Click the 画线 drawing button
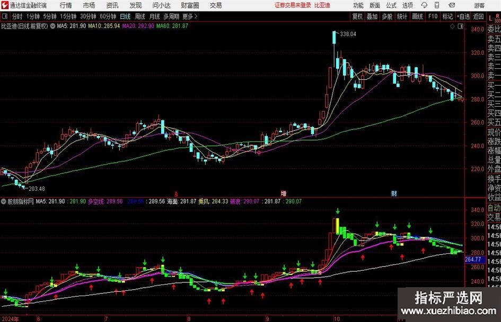 pyautogui.click(x=417, y=16)
